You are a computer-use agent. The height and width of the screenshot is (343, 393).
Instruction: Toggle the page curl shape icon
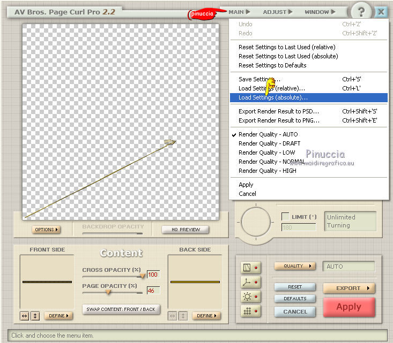pos(250,268)
